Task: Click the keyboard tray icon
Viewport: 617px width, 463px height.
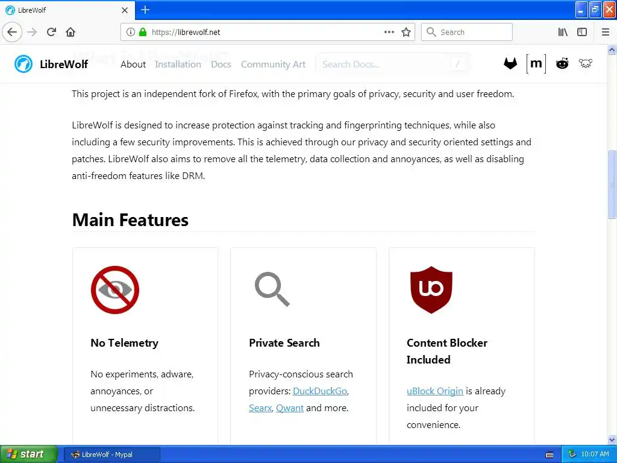Action: (550, 455)
